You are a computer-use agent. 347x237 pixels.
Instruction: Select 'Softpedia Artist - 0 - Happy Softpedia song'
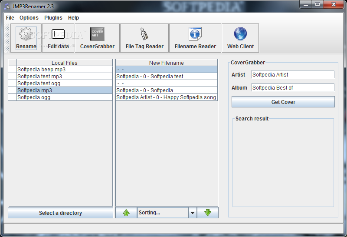pos(167,97)
